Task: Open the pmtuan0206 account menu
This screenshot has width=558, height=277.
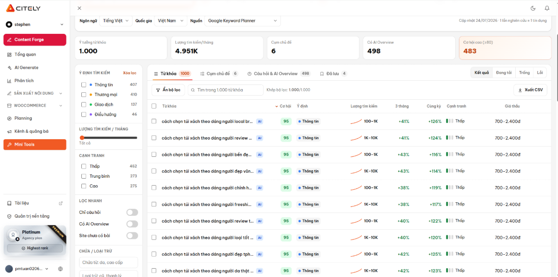Action: tap(27, 269)
